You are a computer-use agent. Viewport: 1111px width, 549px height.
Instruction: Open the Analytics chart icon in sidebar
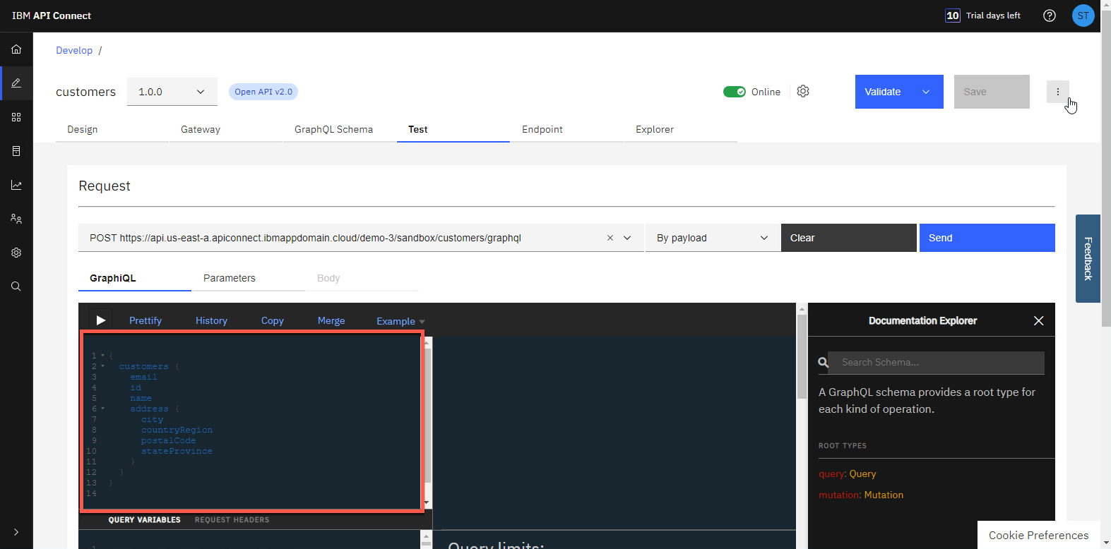pos(16,185)
